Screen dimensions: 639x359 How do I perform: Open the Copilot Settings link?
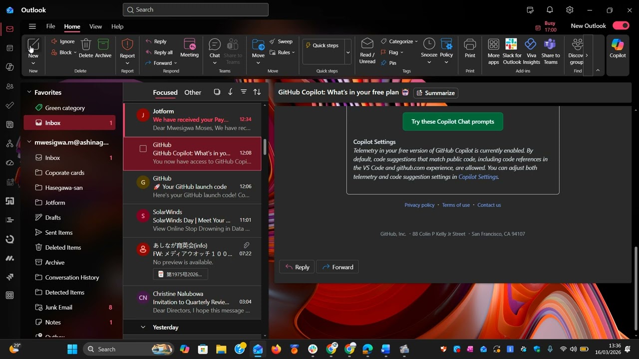pos(478,177)
